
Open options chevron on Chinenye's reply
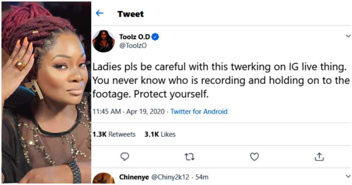click(x=348, y=176)
